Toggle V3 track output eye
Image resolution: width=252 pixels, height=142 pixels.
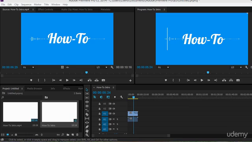tap(114, 104)
